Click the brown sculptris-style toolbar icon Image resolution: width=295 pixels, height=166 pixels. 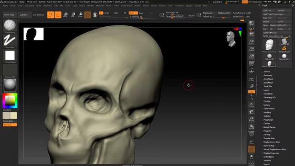[x=88, y=15]
